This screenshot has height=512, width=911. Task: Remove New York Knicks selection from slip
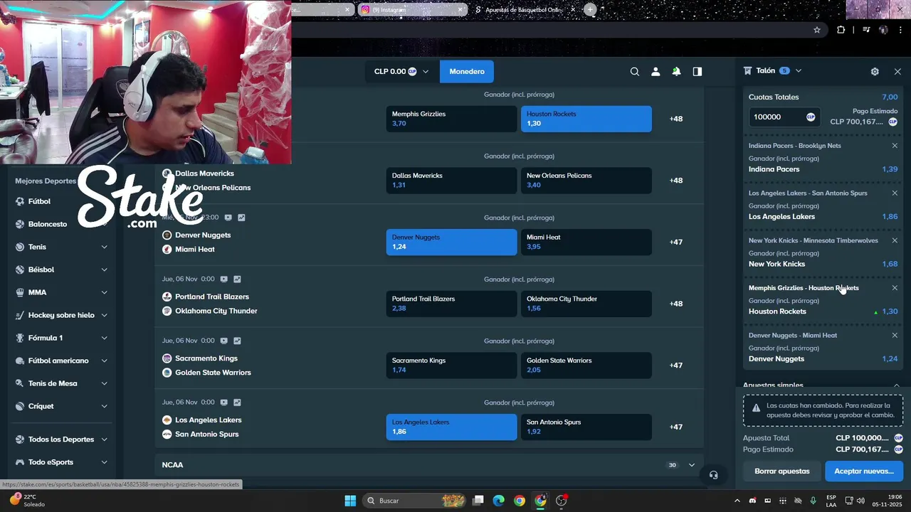coord(895,240)
